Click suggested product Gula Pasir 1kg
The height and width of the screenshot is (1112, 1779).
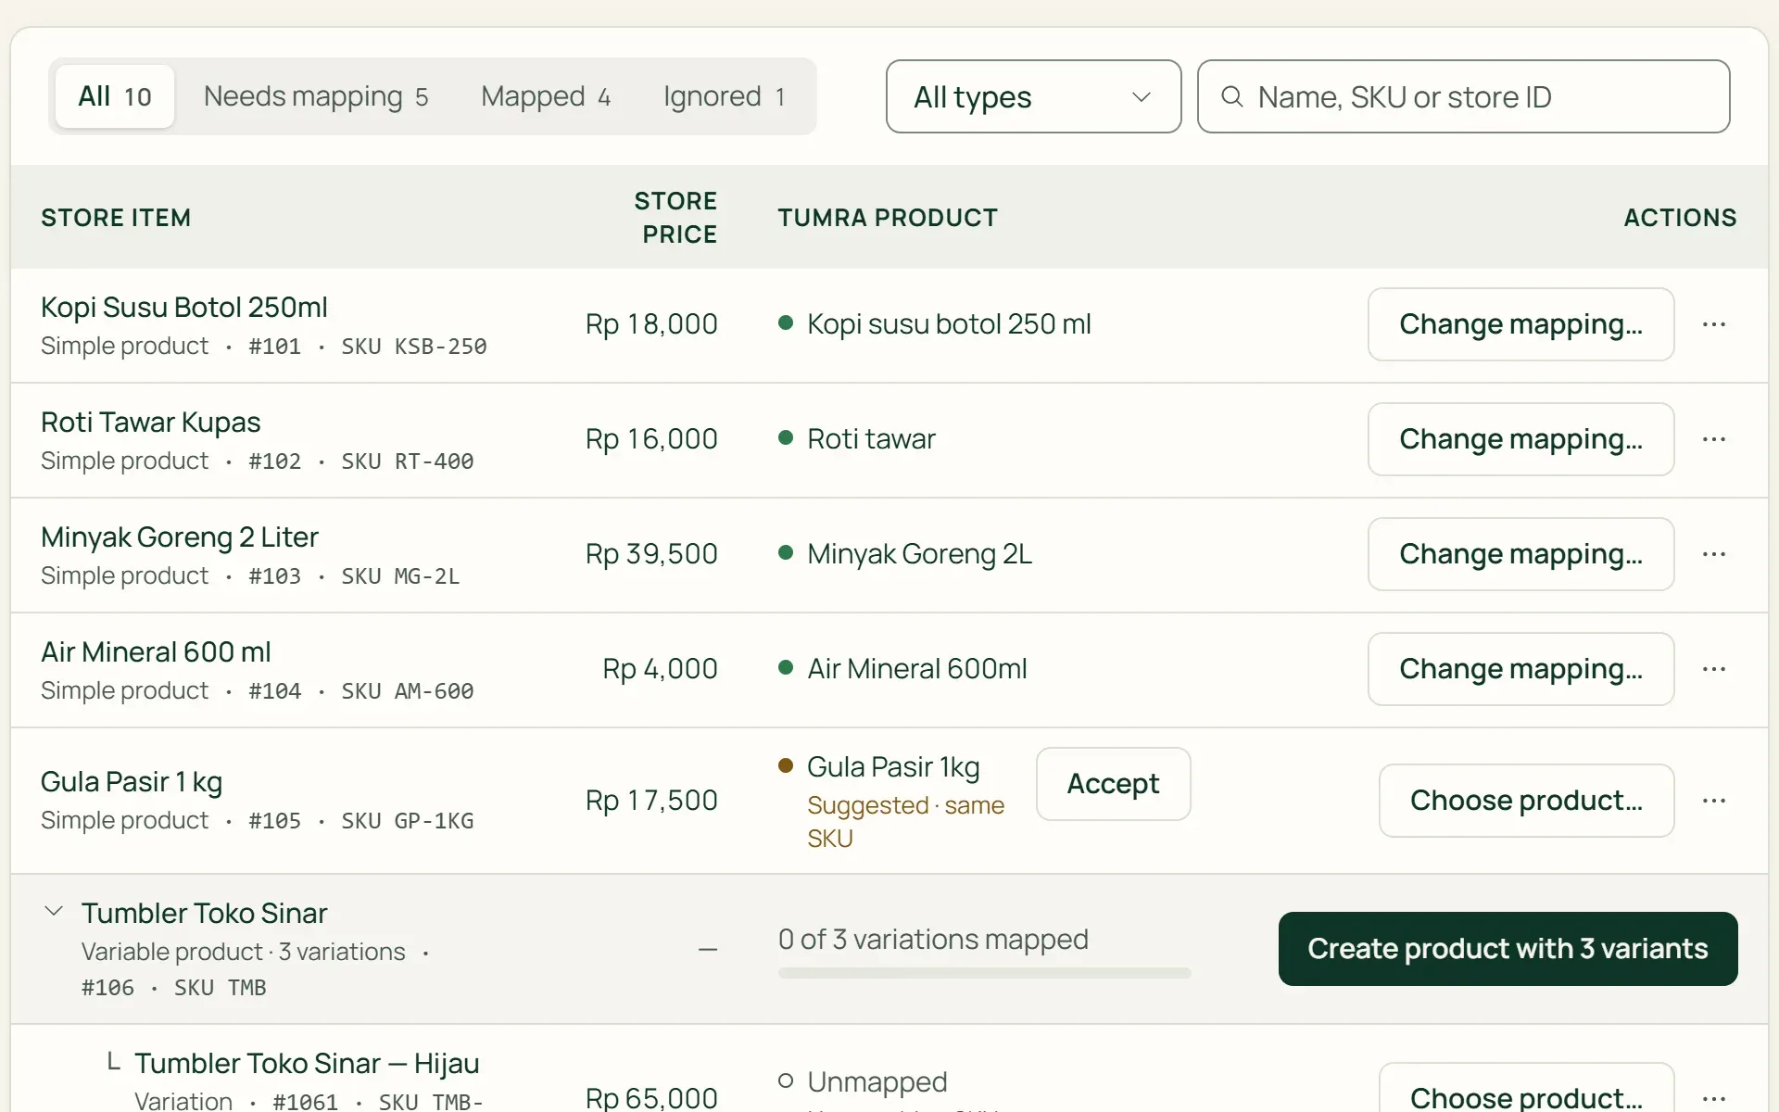[893, 767]
